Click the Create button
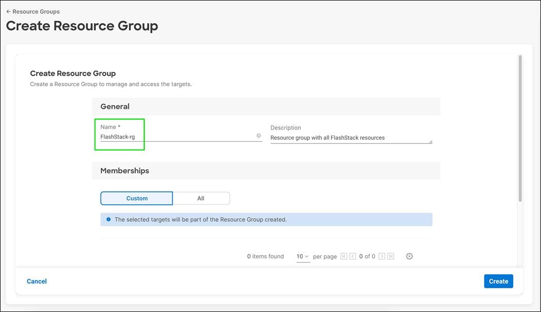The height and width of the screenshot is (312, 541). click(x=498, y=281)
